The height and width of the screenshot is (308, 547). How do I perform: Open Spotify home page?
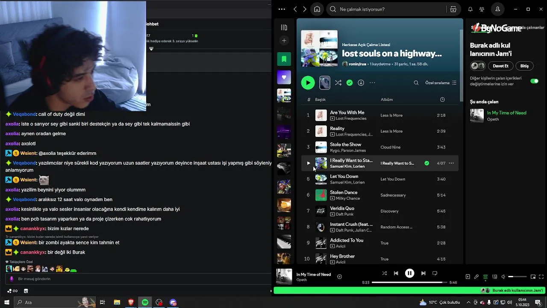(x=317, y=9)
